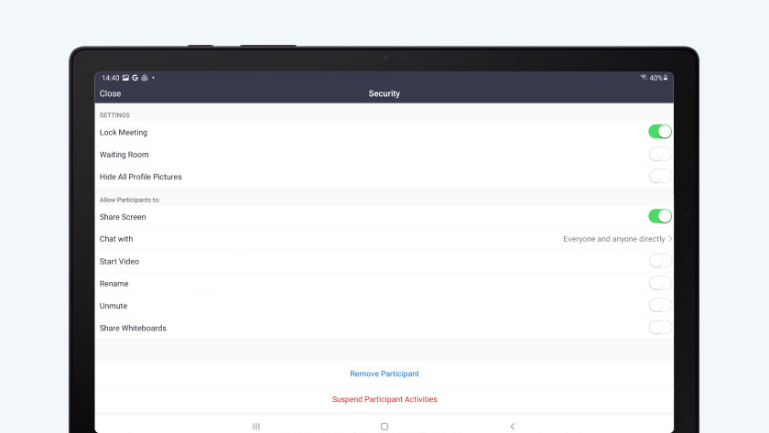Screen dimensions: 769x433
Task: Tap the battery indicator in status bar
Action: tap(666, 78)
